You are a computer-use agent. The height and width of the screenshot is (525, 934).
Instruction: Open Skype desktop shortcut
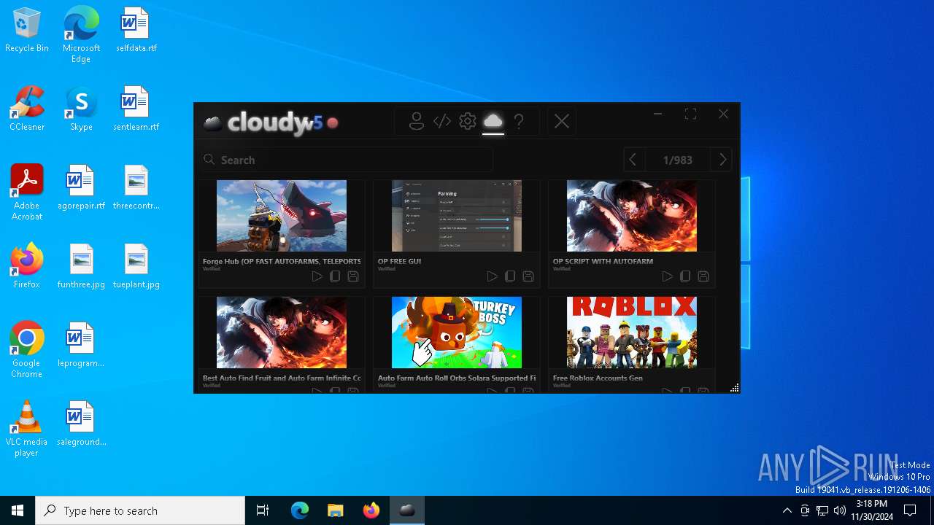[x=81, y=109]
